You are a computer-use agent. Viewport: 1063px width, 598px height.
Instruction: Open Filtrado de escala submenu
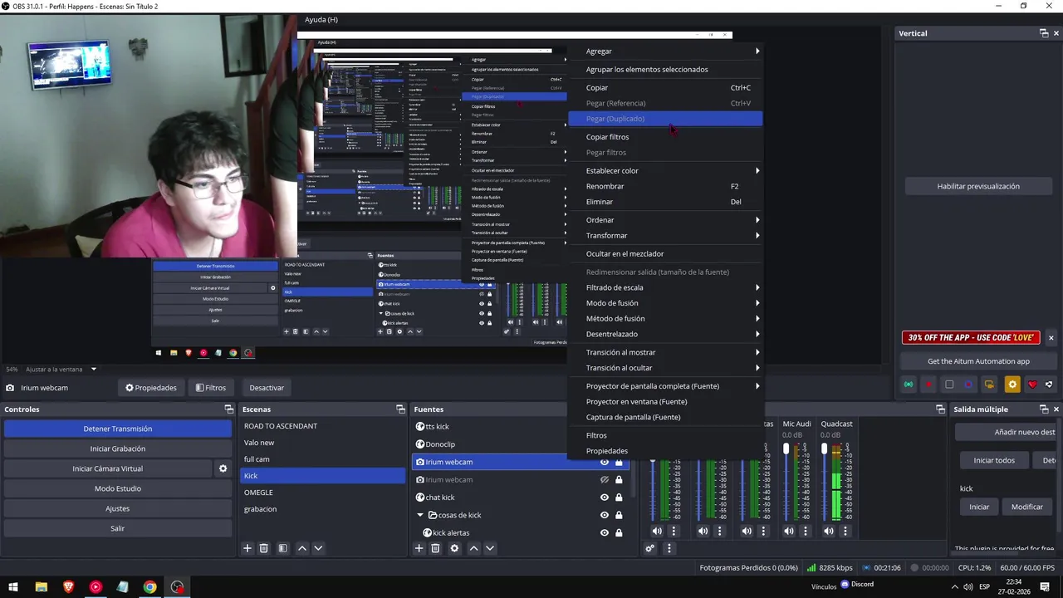click(664, 287)
